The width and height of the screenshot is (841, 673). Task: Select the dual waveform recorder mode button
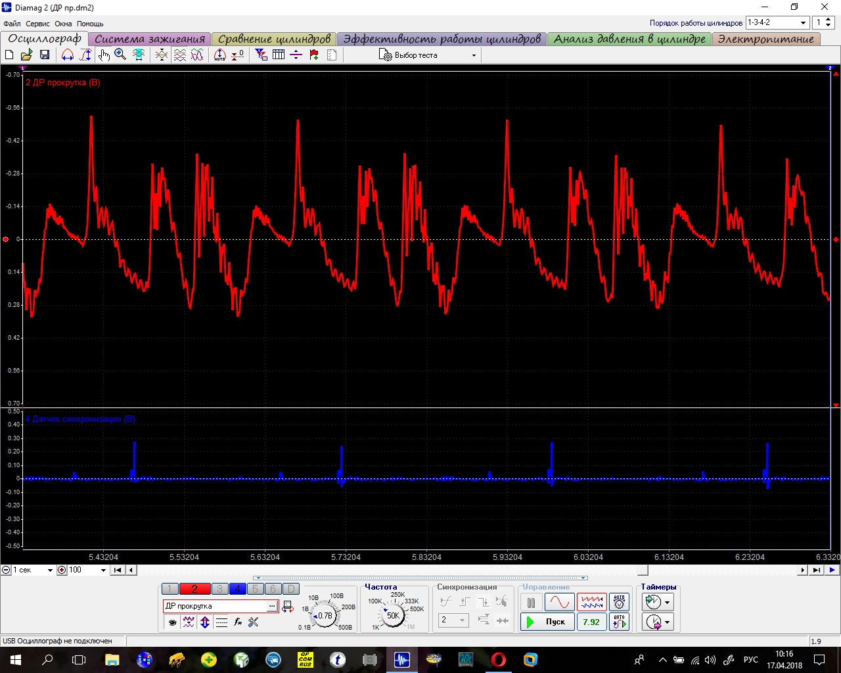tap(591, 602)
